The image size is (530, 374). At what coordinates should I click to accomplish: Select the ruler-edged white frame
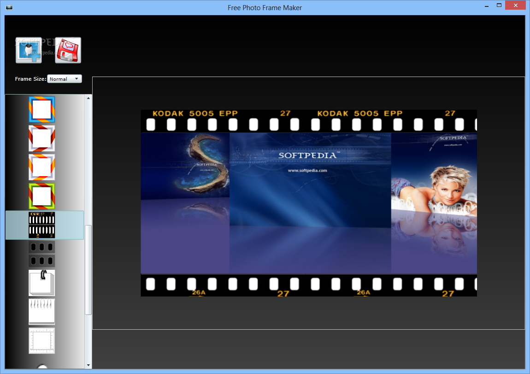tap(42, 341)
